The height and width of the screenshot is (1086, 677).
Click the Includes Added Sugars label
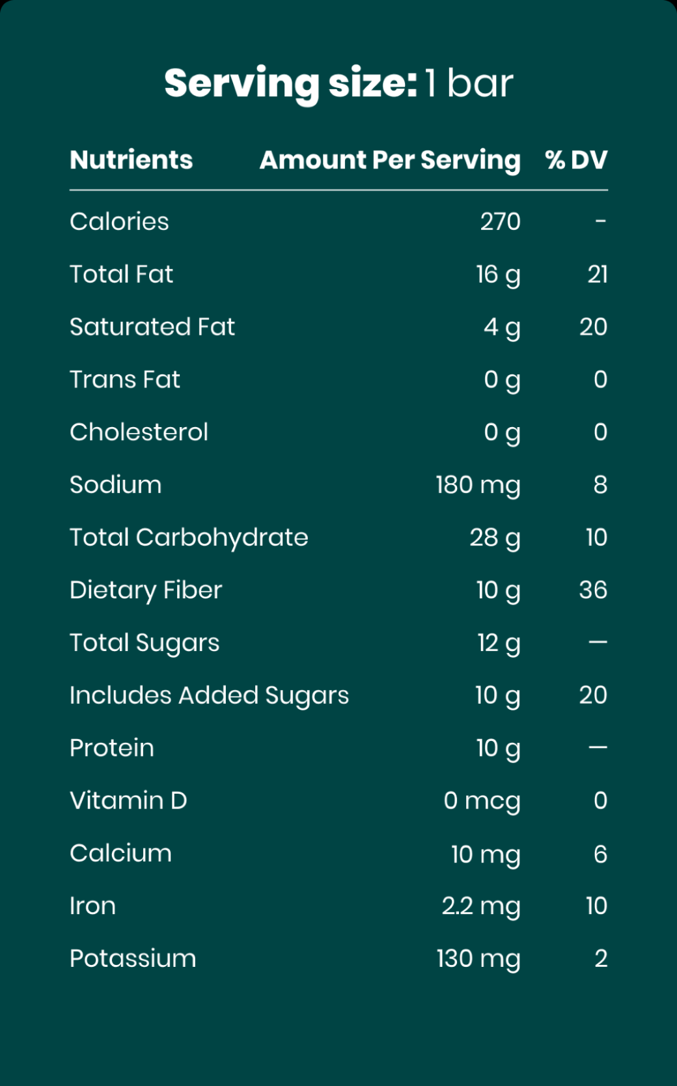click(209, 695)
